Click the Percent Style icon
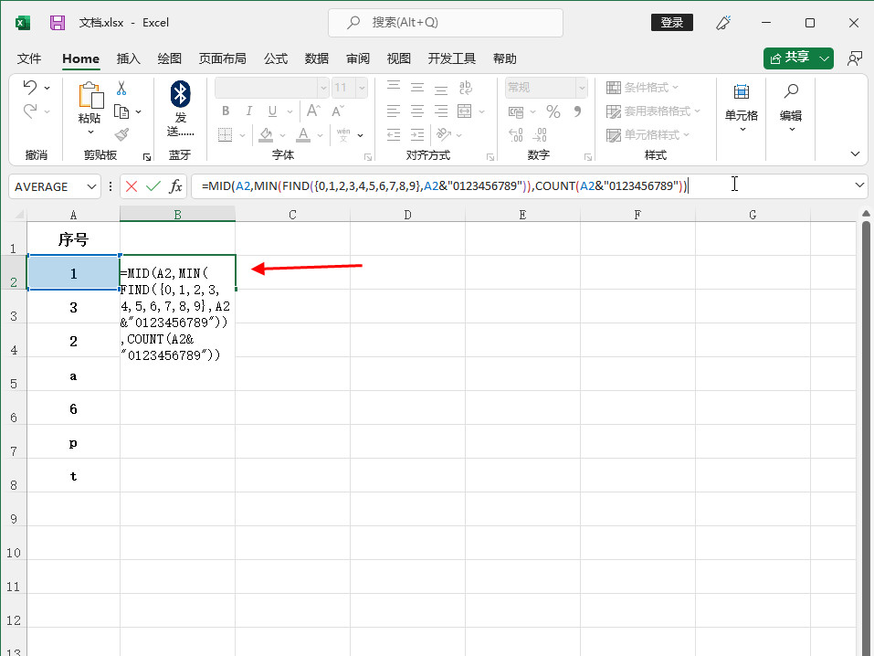874x656 pixels. [x=553, y=111]
